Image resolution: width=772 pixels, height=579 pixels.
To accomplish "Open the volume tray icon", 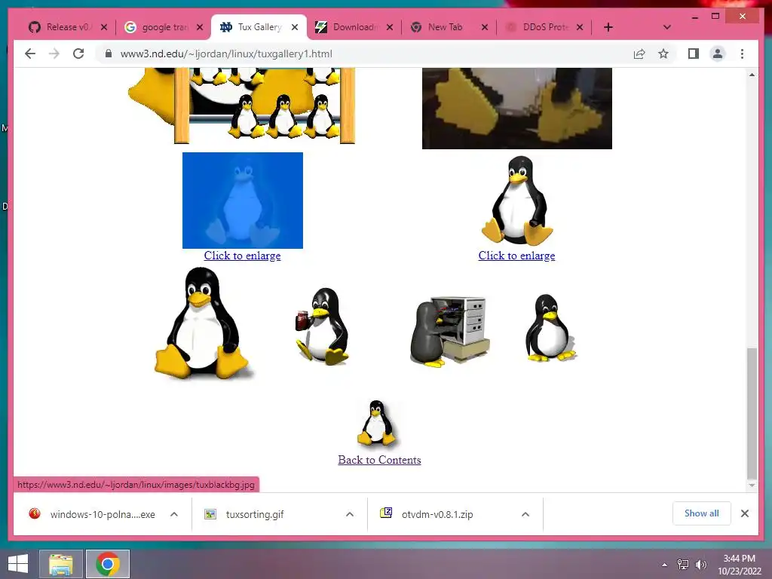I will [x=700, y=565].
